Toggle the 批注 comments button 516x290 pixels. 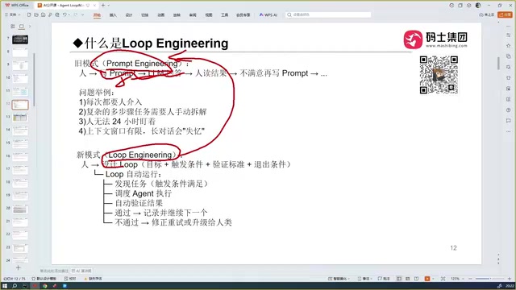coord(384,279)
